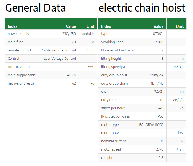Viewport: 193px width, 166px height.
Task: Click the net weight value 42
Action: click(x=74, y=83)
